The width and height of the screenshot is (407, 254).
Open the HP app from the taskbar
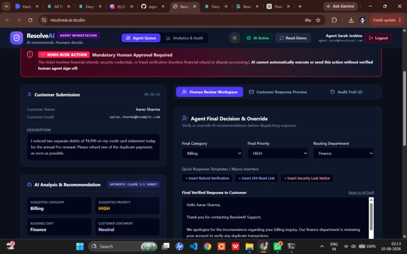[x=179, y=246]
